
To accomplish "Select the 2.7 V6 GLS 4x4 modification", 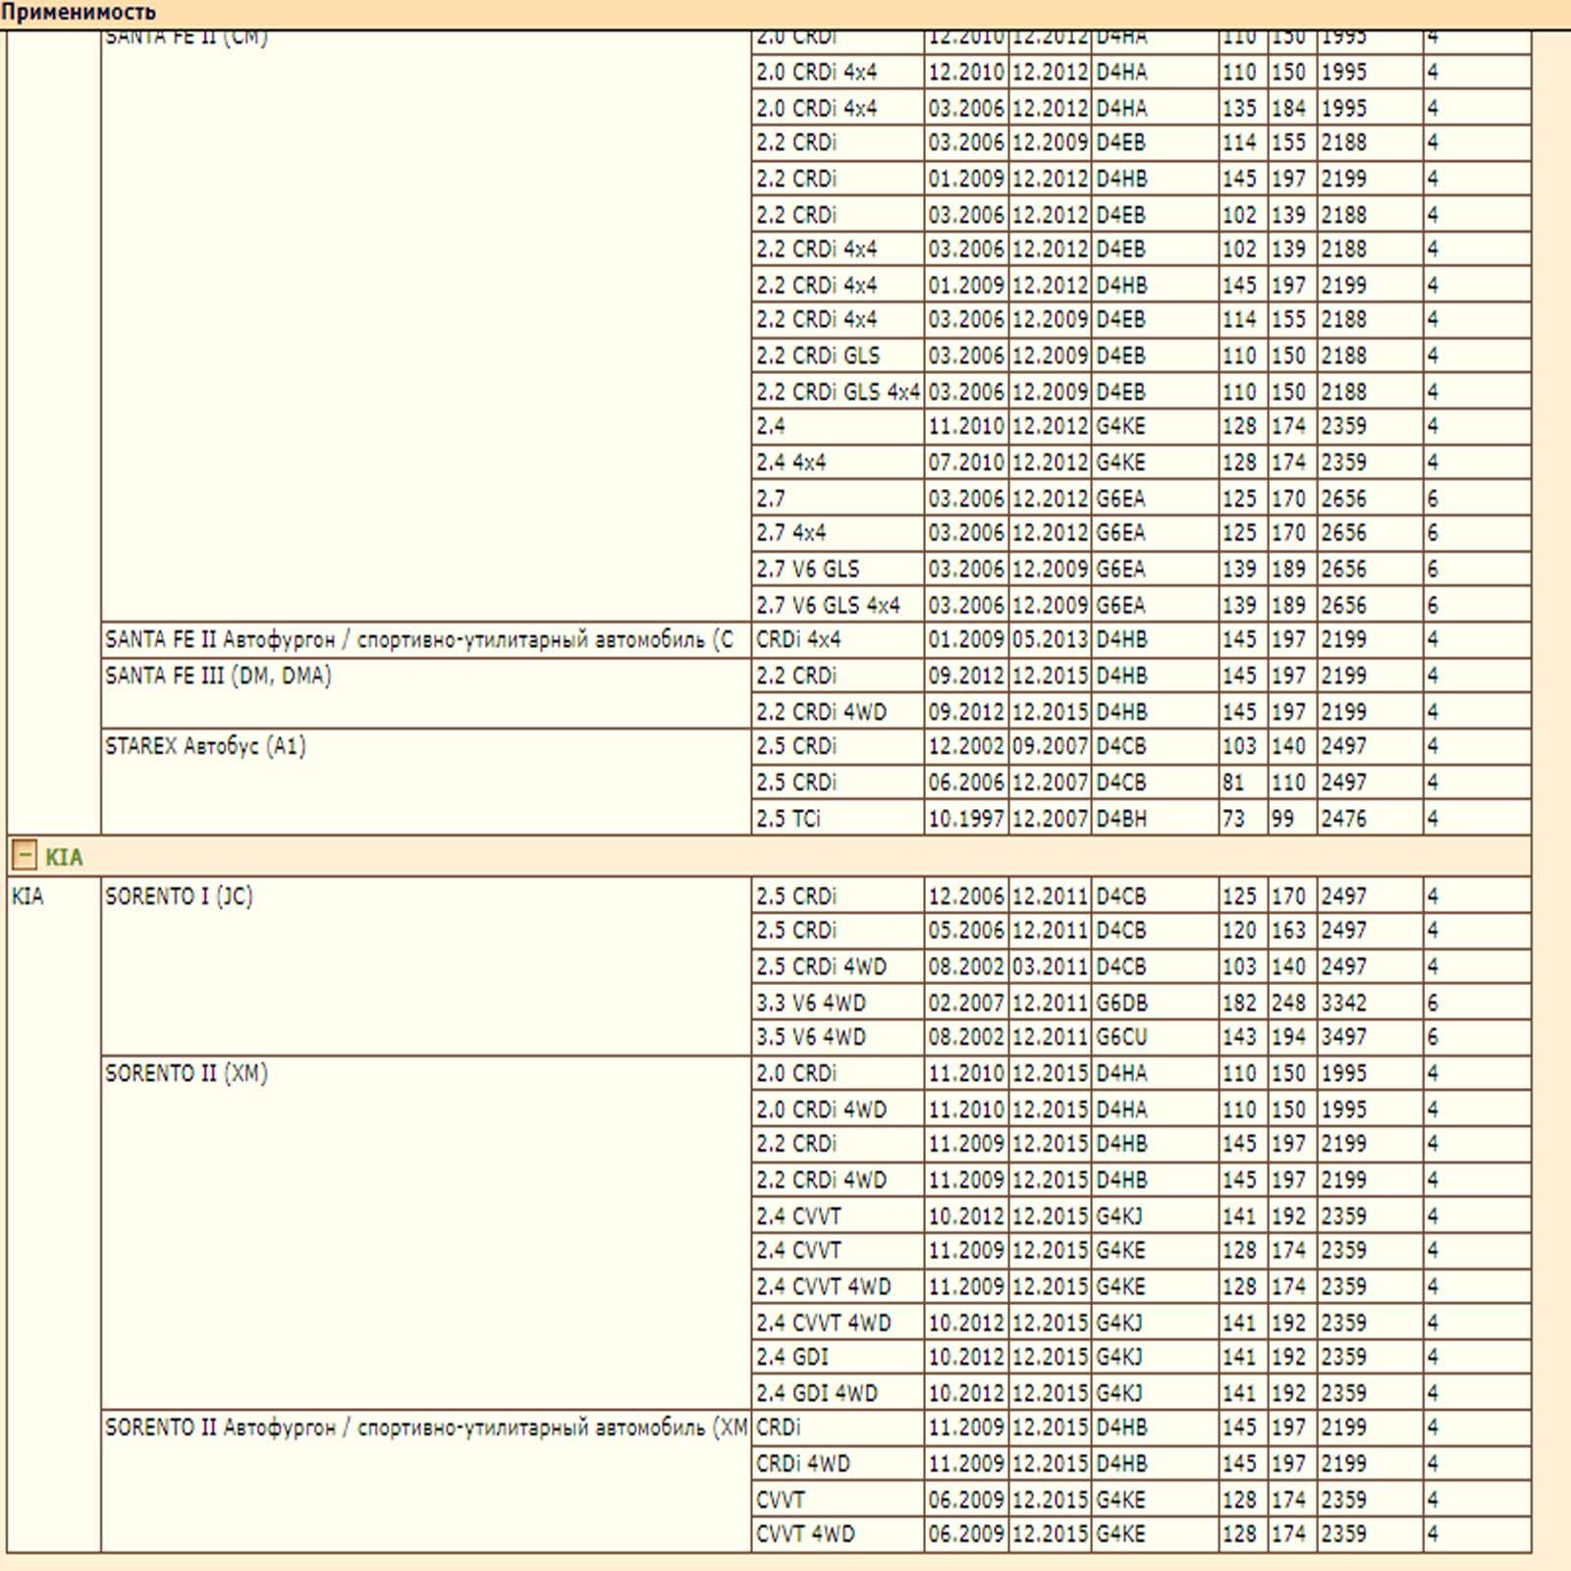I will (x=828, y=605).
